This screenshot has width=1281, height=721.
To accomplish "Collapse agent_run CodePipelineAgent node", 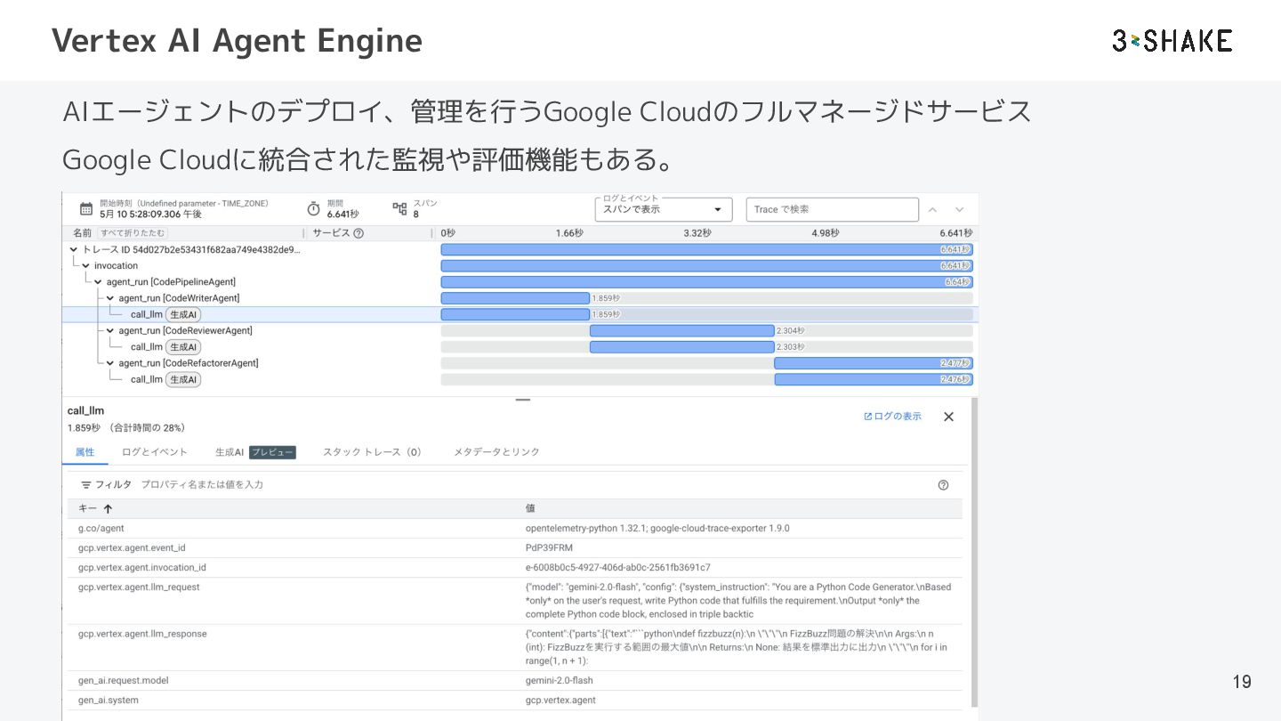I will [98, 282].
